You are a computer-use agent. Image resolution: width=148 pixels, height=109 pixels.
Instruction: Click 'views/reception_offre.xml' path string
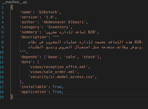click(58, 67)
